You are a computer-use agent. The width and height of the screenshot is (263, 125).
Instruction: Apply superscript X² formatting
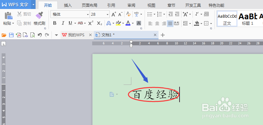tap(91, 23)
